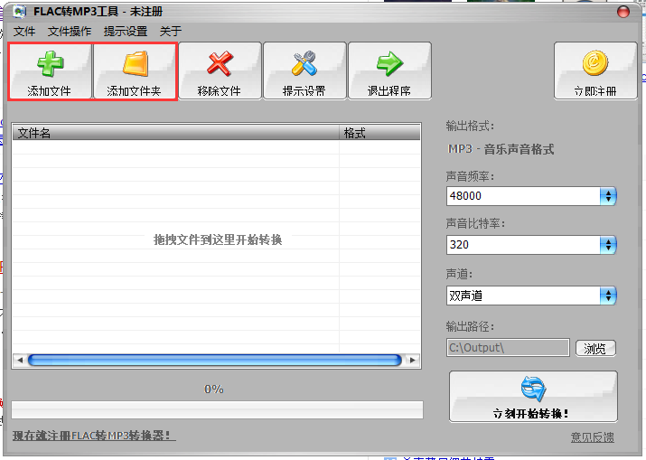Click the 文件名 column header
This screenshot has height=460, width=646.
click(x=176, y=133)
